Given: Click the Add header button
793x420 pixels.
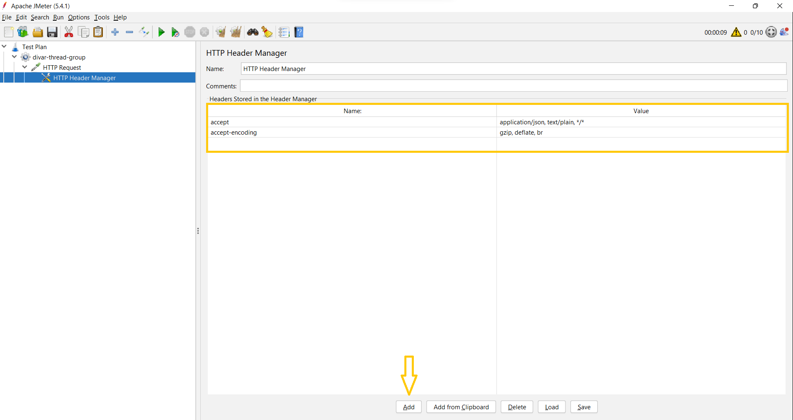Looking at the screenshot, I should (x=409, y=407).
